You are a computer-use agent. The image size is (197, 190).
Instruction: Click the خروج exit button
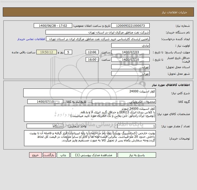[35, 155]
